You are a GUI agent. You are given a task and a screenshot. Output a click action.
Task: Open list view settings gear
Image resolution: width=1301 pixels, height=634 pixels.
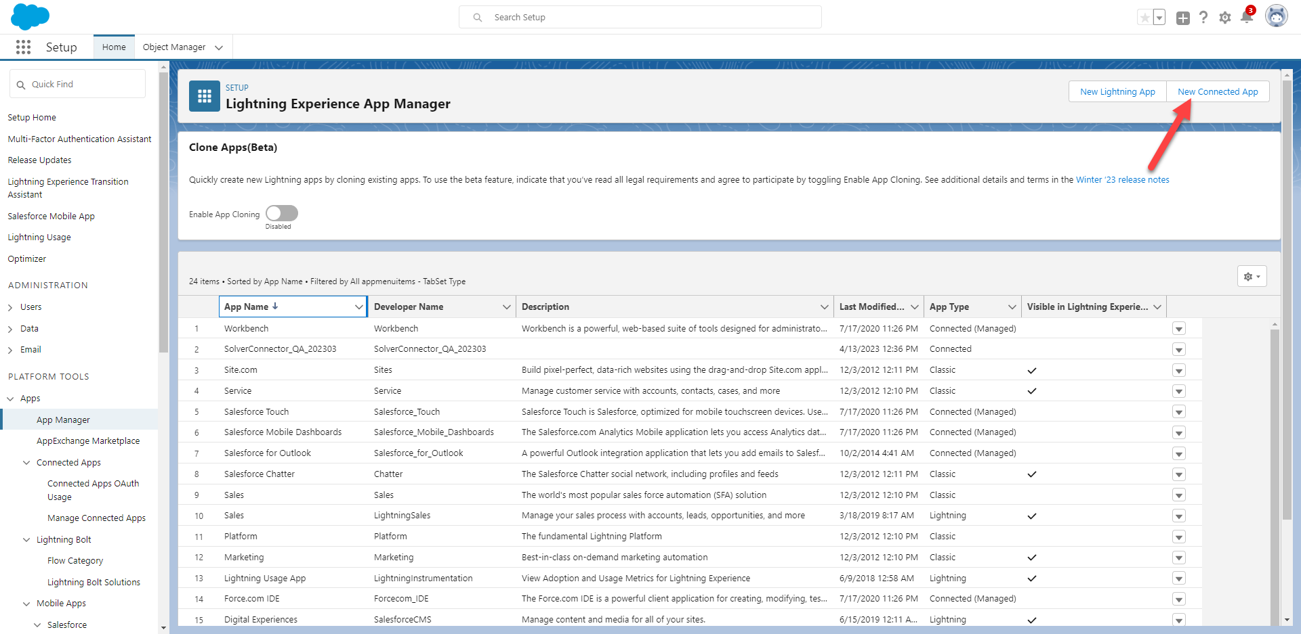click(1252, 276)
